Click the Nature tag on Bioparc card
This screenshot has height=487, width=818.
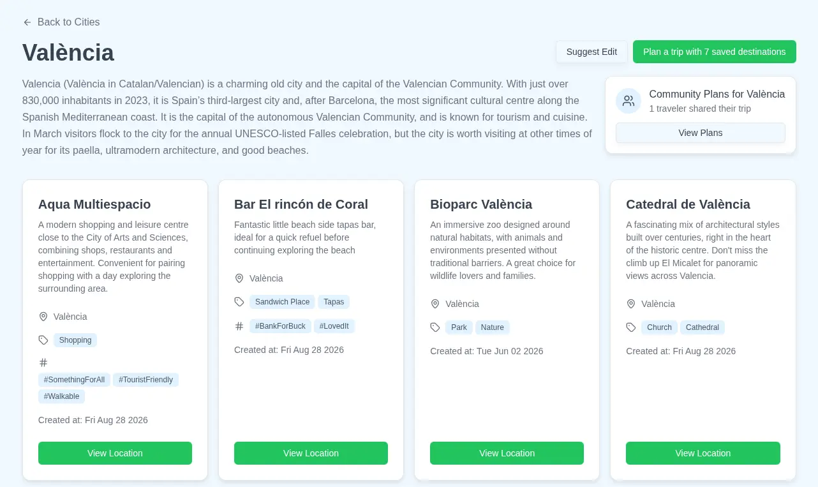tap(492, 327)
